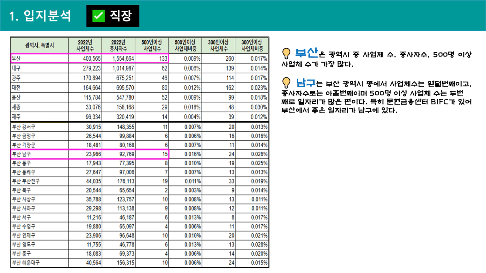Click the 500인이상 사업체비중 column header

pyautogui.click(x=185, y=45)
